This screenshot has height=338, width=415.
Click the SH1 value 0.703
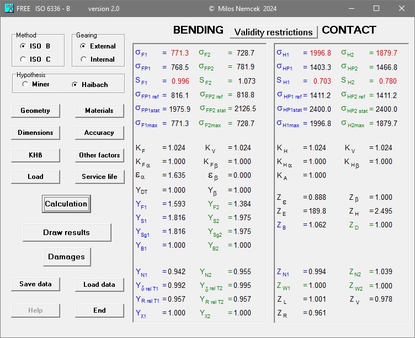[322, 81]
